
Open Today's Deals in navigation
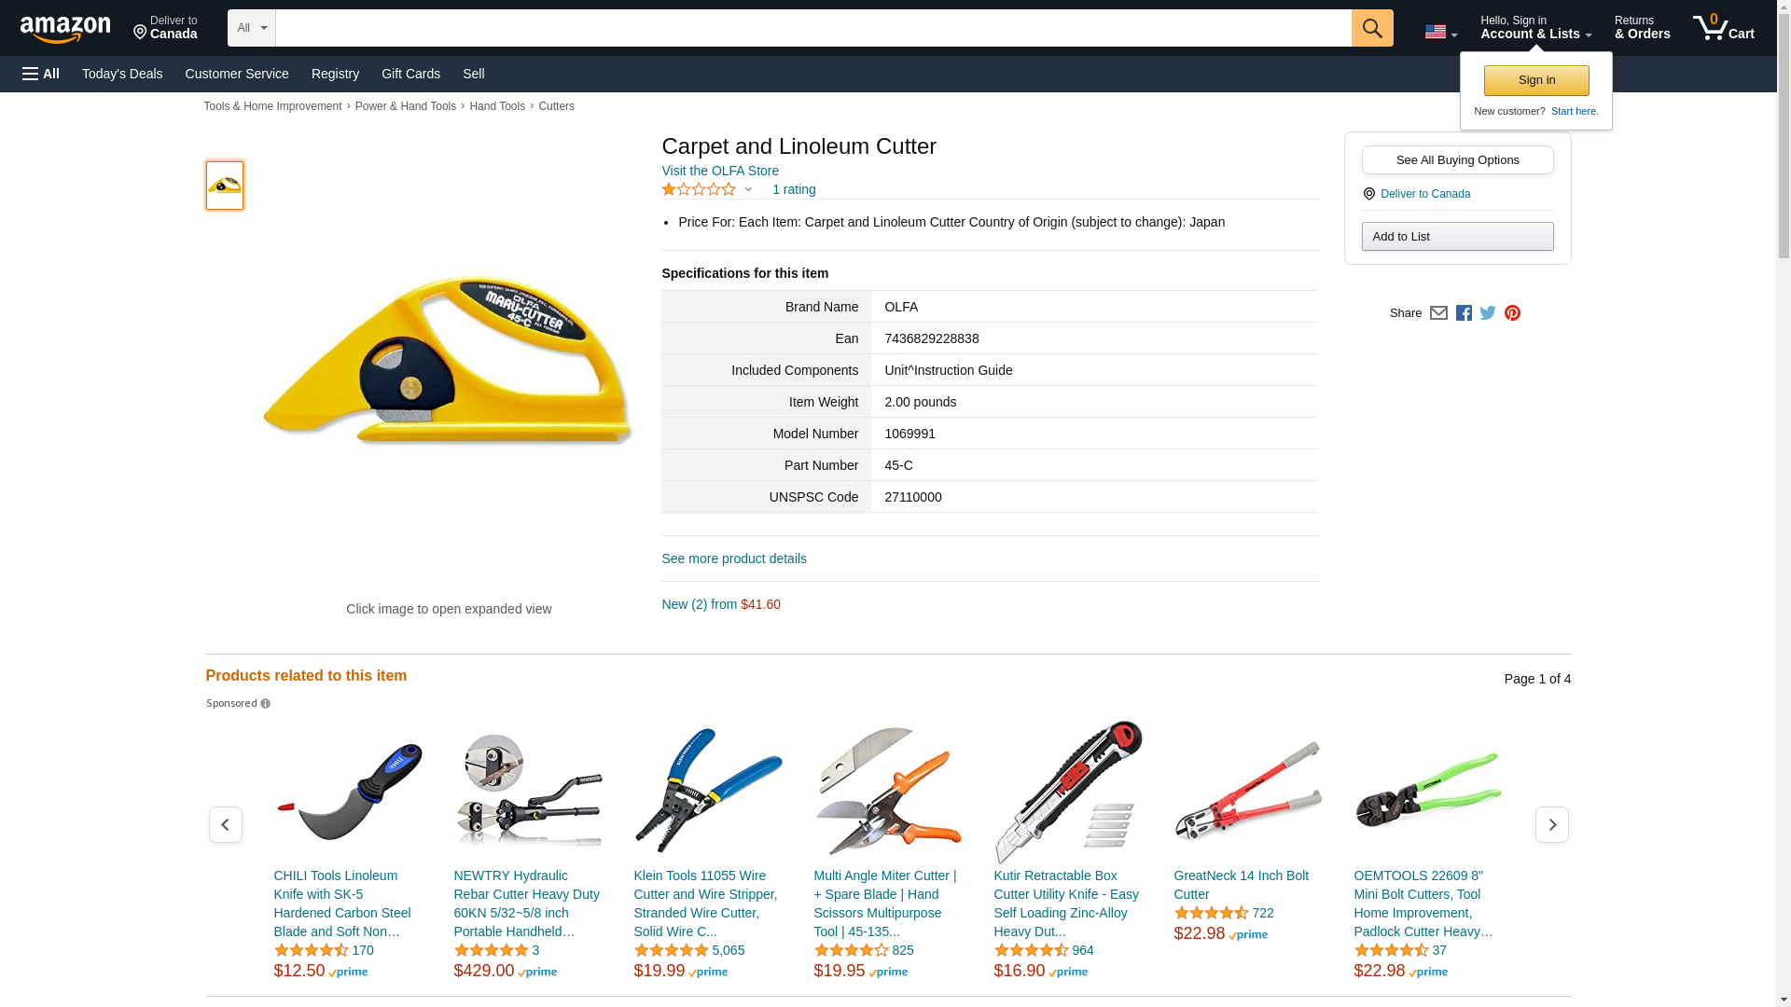(x=122, y=74)
